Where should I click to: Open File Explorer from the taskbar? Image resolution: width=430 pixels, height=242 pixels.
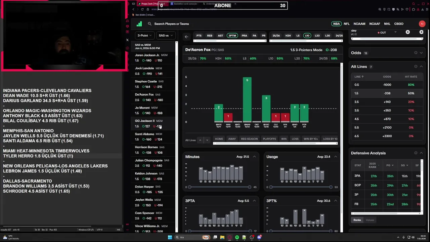click(x=222, y=237)
